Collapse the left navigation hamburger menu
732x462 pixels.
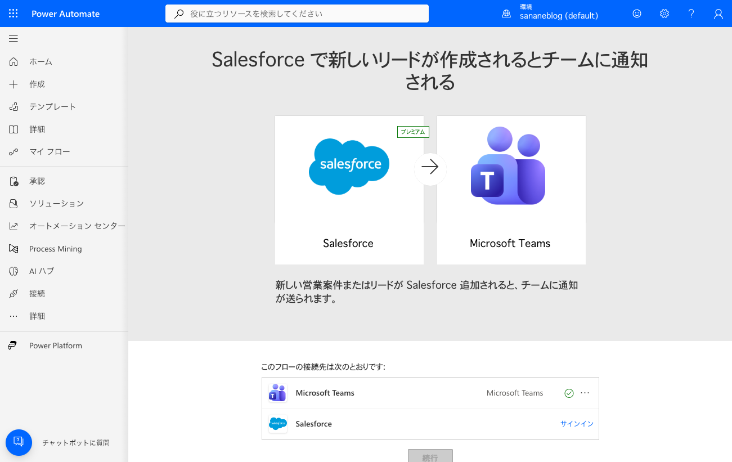[14, 39]
